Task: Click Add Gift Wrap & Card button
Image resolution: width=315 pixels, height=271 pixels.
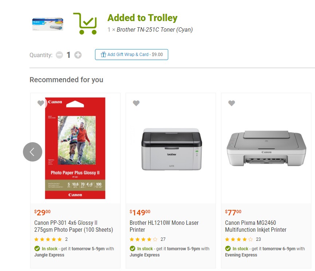Action: pos(131,55)
